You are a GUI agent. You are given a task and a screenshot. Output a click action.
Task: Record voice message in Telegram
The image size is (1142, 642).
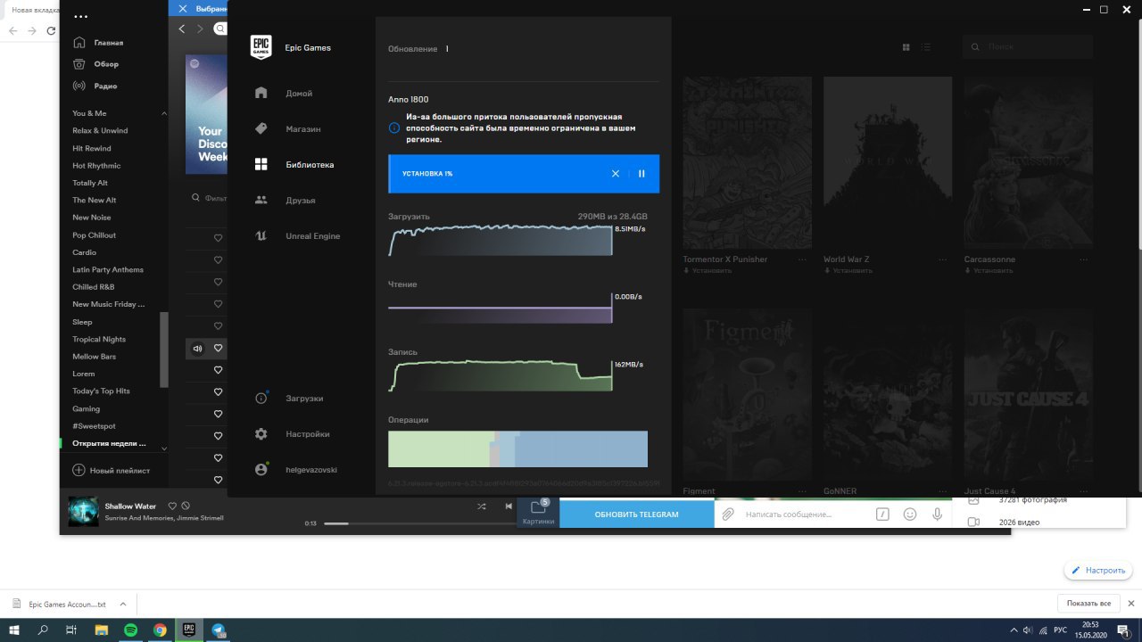click(938, 514)
